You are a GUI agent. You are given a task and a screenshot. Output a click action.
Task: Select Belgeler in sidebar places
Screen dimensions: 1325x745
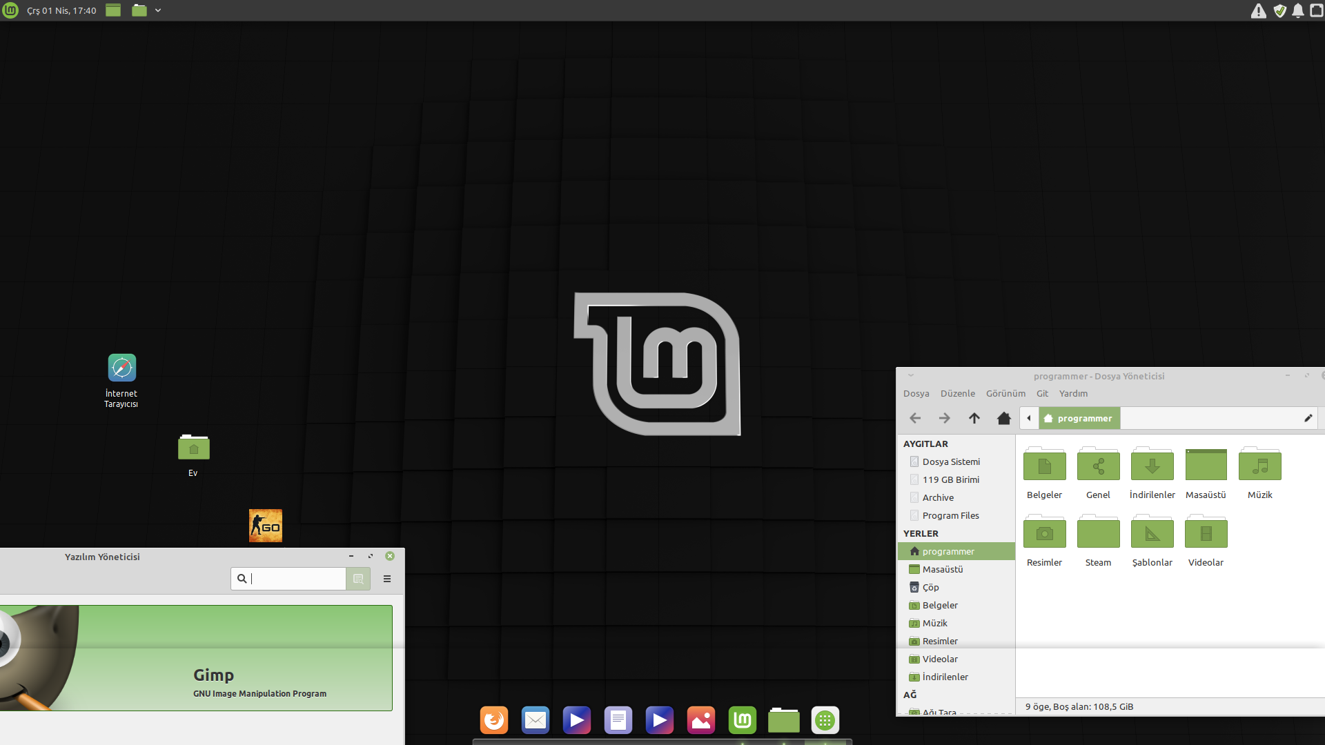[956, 606]
